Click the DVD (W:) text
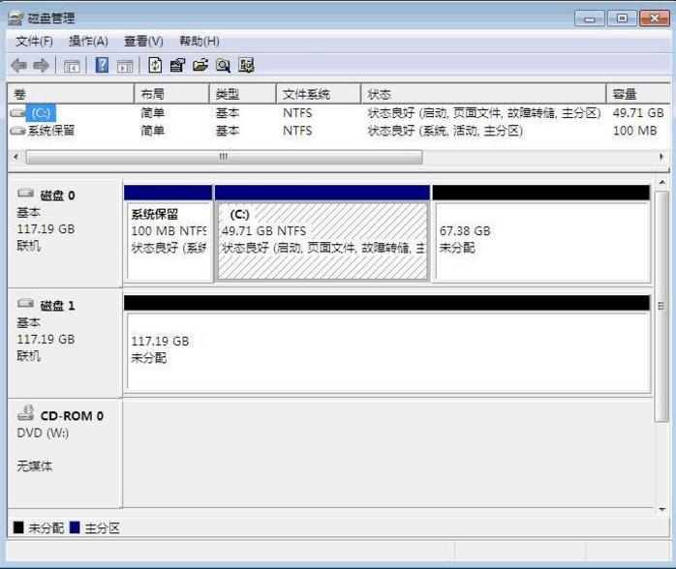This screenshot has height=569, width=676. [x=43, y=433]
